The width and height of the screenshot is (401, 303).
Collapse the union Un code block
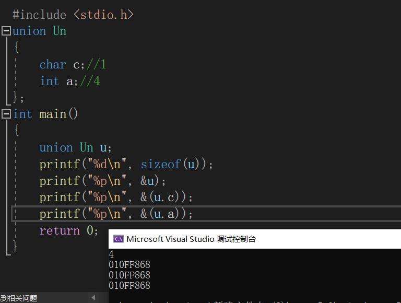[x=6, y=31]
